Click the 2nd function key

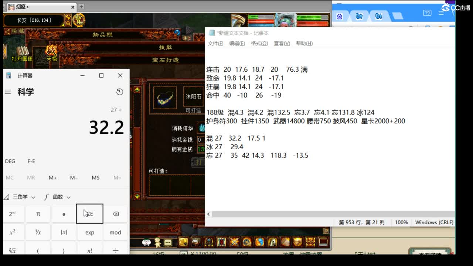[x=12, y=214]
